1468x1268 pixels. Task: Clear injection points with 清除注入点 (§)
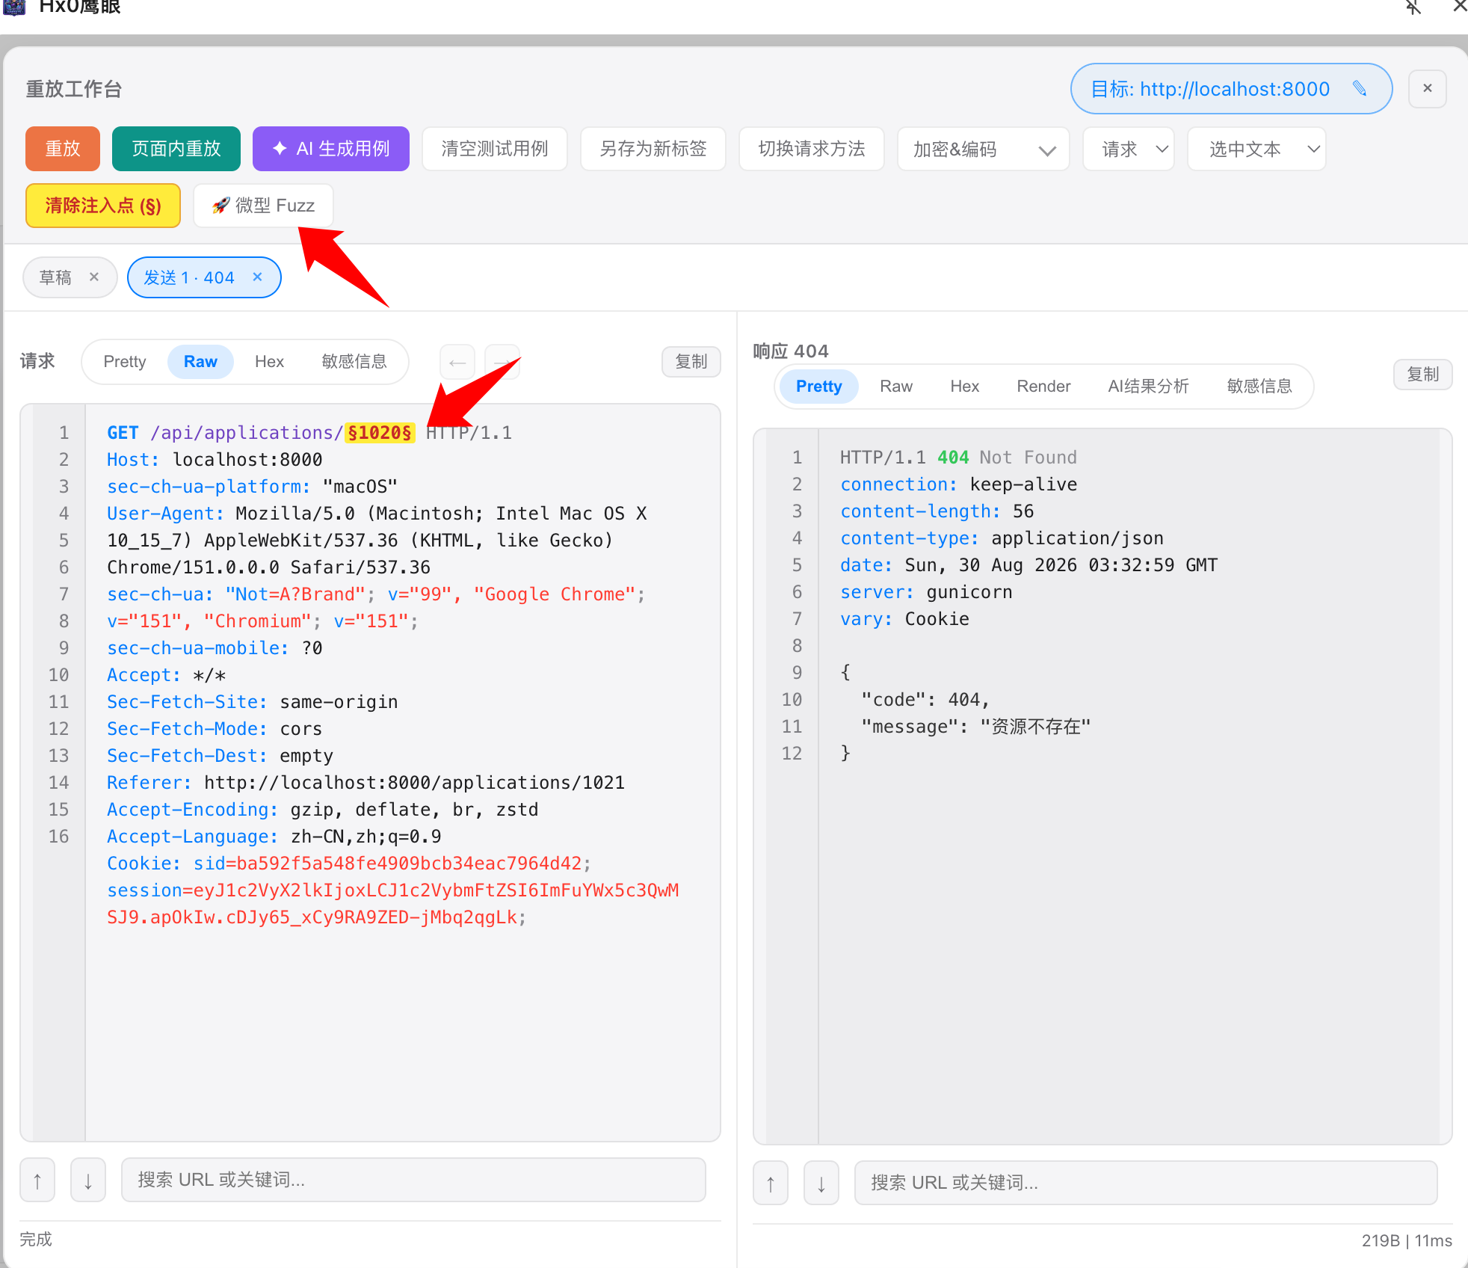103,206
